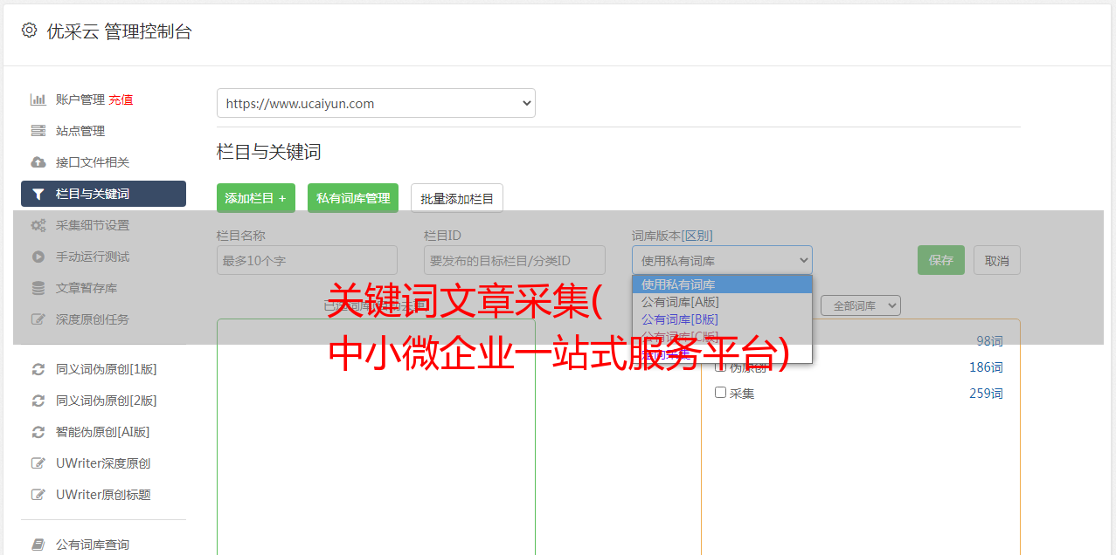Click the gears icon for 采集细节设置
This screenshot has width=1116, height=555.
pyautogui.click(x=38, y=225)
